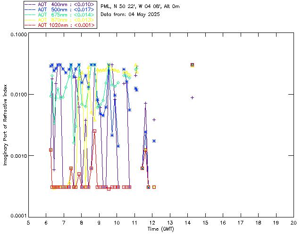Click the x-axis tick label 14
Image resolution: width=302 pixels, height=241 pixels.
click(x=187, y=223)
